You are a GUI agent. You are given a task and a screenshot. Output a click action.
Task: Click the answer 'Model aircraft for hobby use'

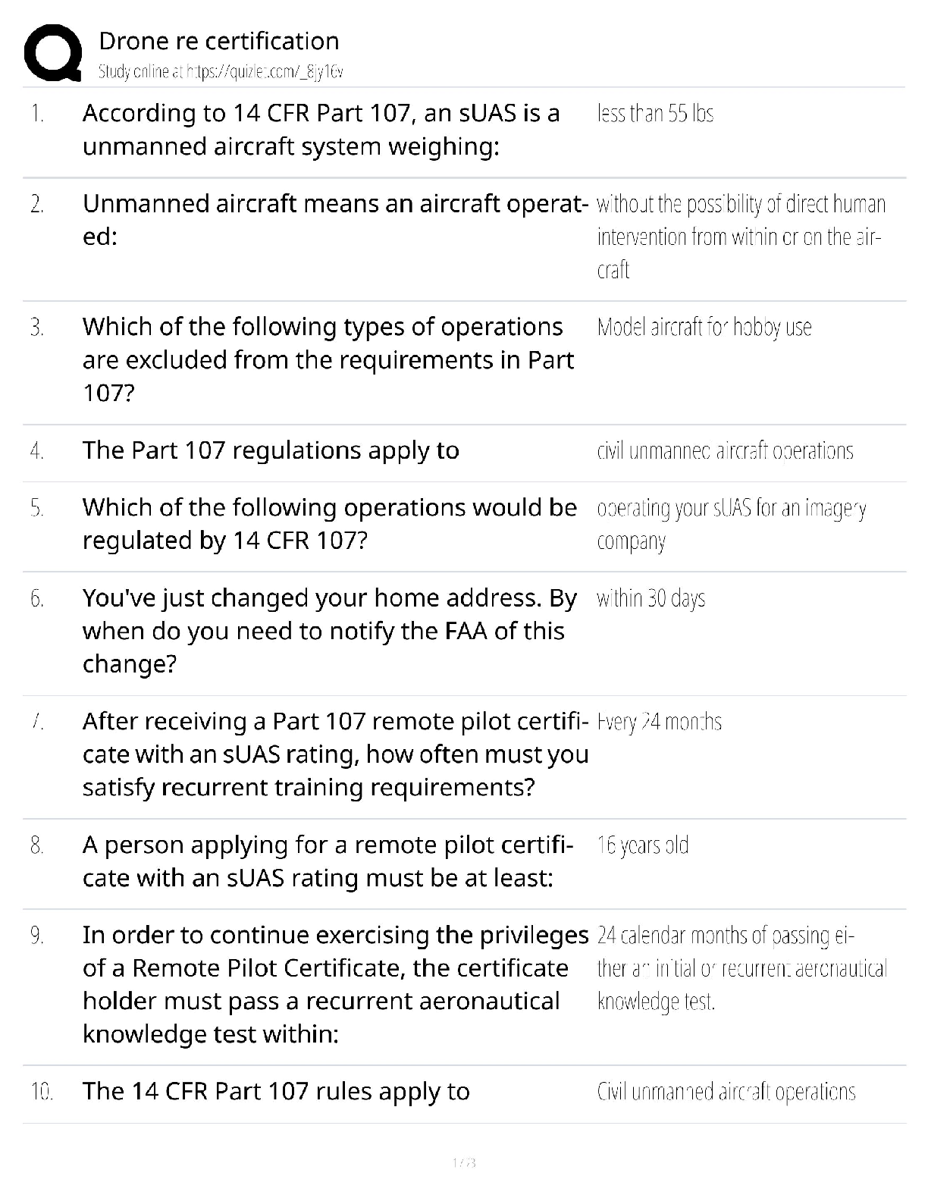coord(704,328)
